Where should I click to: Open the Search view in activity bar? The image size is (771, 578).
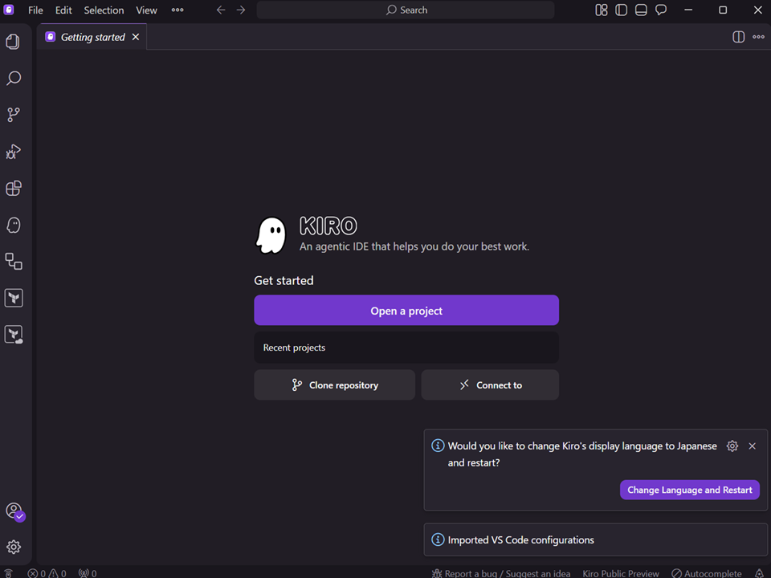[x=14, y=78]
